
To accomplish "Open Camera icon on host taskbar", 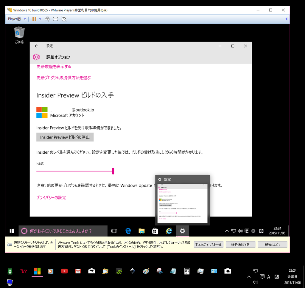I will click(x=228, y=271).
